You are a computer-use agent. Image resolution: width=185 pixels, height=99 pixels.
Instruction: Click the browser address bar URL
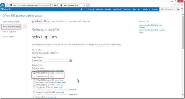pos(31,5)
